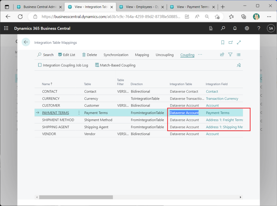
Task: Click the Integration Table column header
Action: (x=181, y=84)
